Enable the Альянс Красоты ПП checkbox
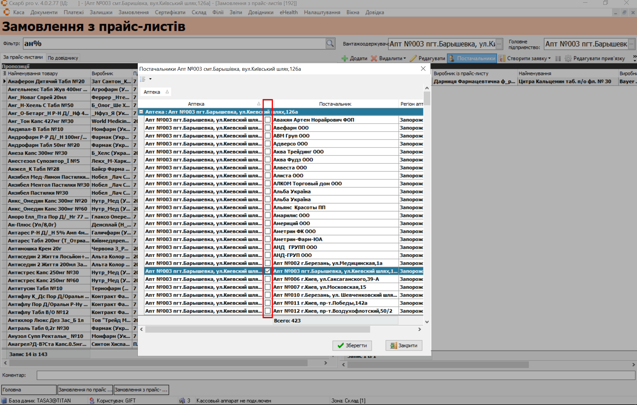Image resolution: width=637 pixels, height=405 pixels. [x=268, y=207]
